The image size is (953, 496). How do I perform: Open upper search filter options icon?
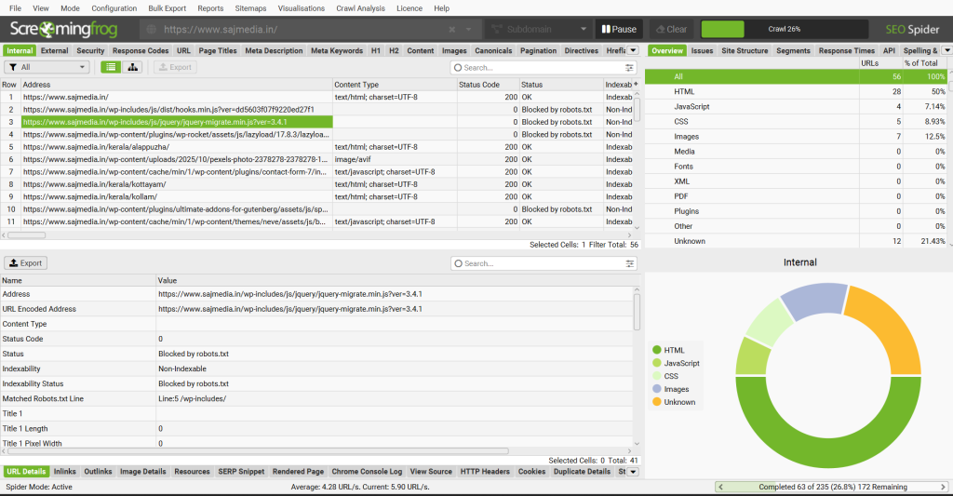point(629,68)
